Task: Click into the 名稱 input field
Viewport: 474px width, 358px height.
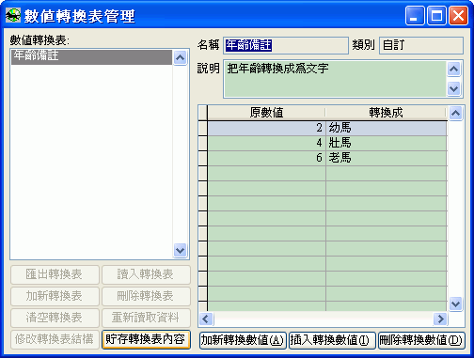Action: (286, 45)
